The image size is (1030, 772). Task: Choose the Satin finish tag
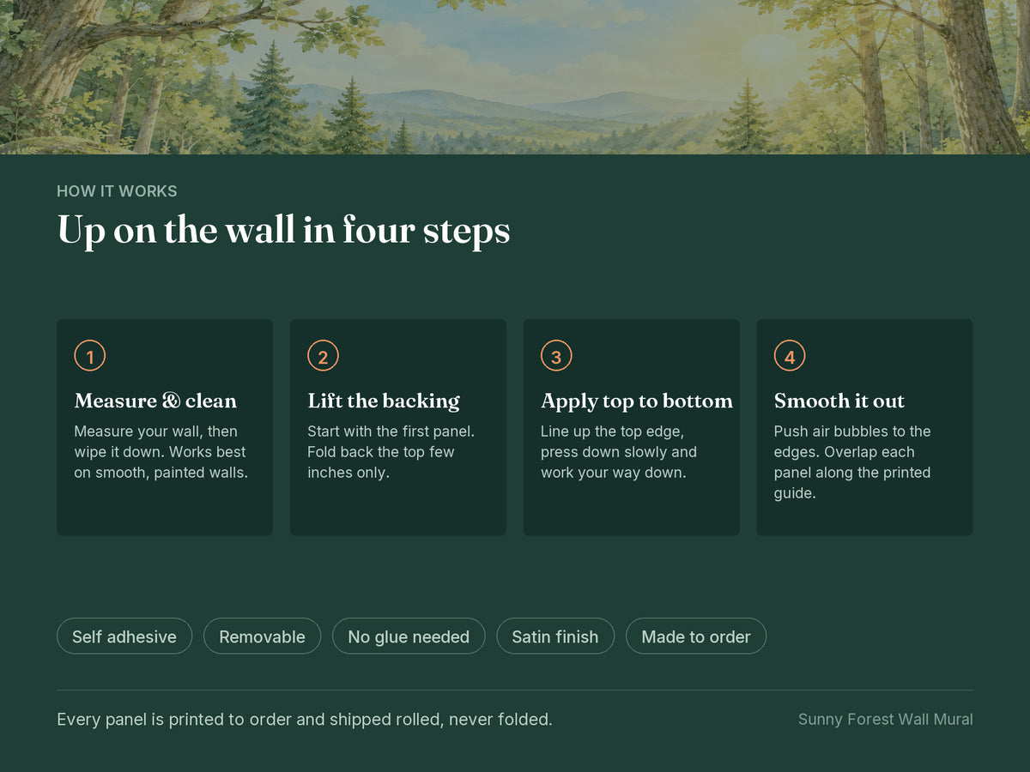click(x=555, y=636)
